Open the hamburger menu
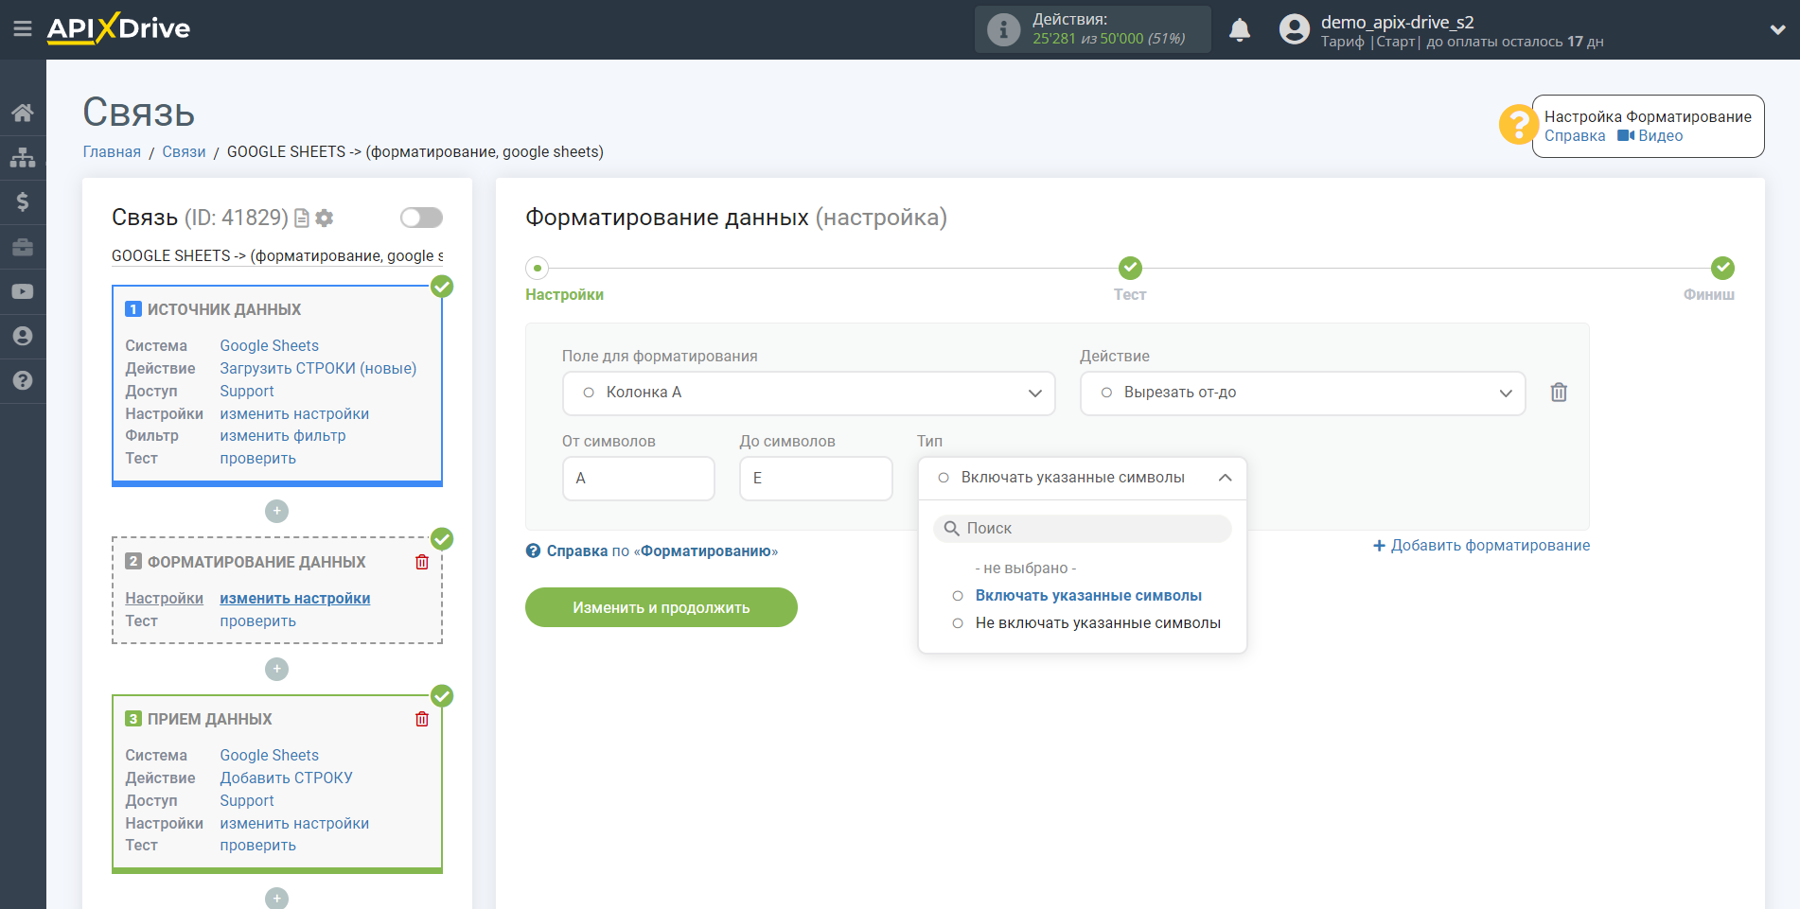The image size is (1800, 909). click(x=23, y=29)
